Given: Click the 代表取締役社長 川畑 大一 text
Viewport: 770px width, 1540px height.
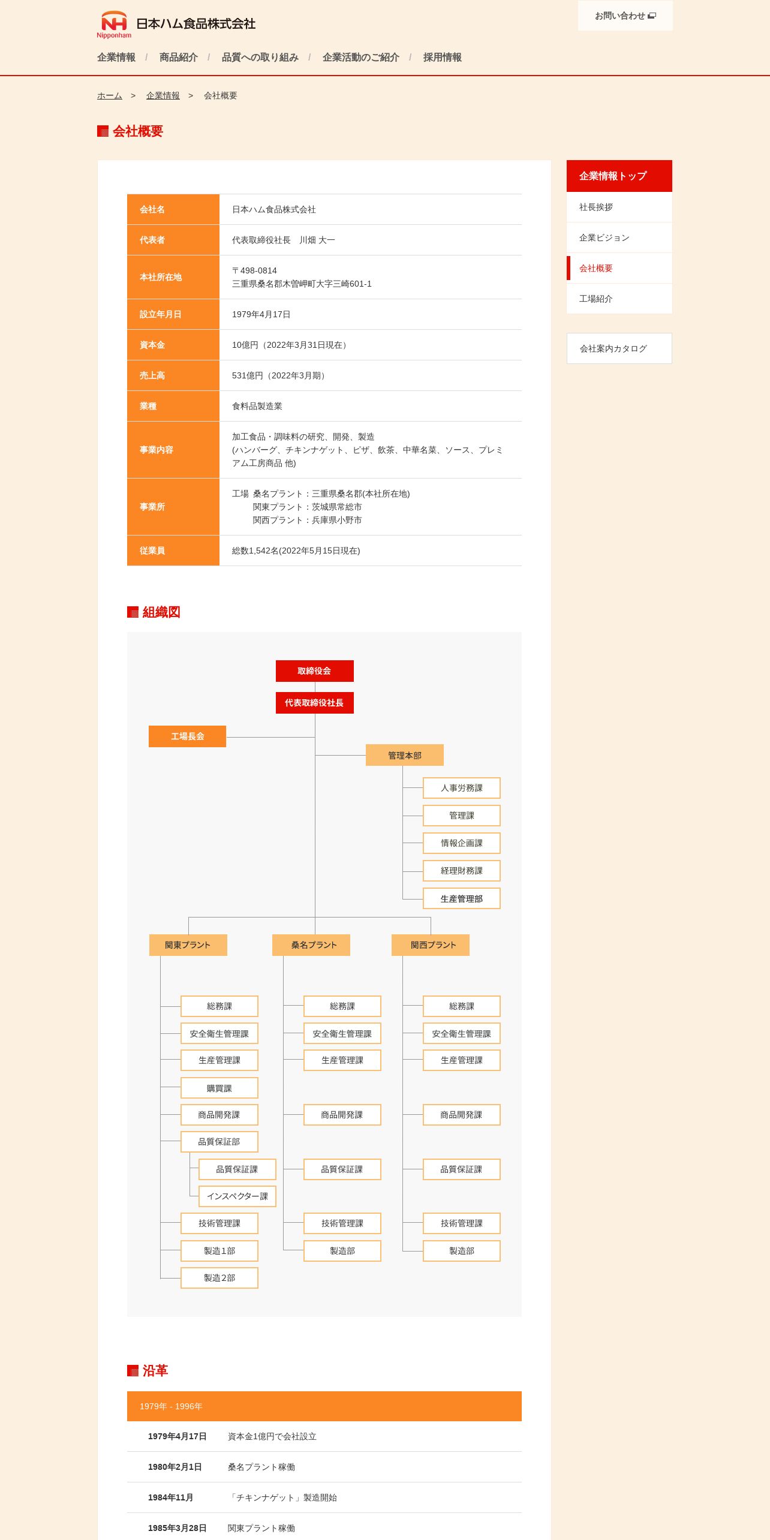Looking at the screenshot, I should point(284,240).
